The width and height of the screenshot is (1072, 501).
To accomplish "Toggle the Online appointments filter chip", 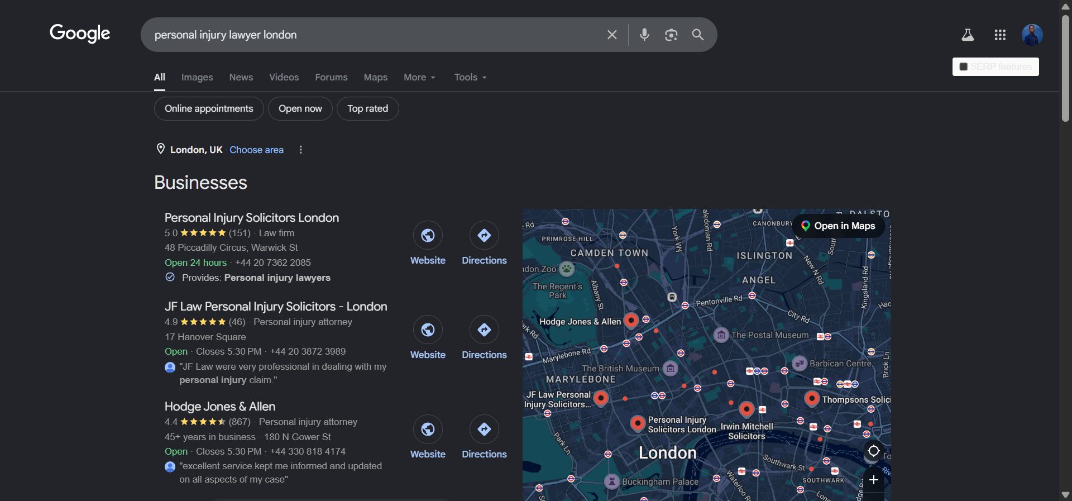I will (x=209, y=108).
